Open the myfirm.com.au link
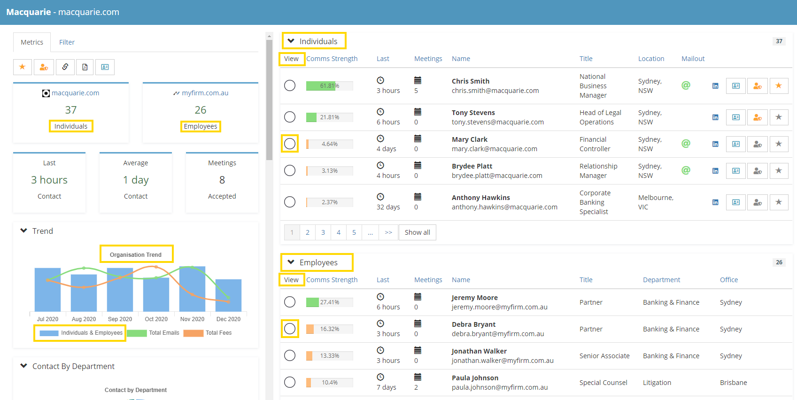 point(205,93)
